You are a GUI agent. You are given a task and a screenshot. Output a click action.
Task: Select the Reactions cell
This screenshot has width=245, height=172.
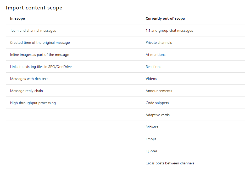(153, 67)
